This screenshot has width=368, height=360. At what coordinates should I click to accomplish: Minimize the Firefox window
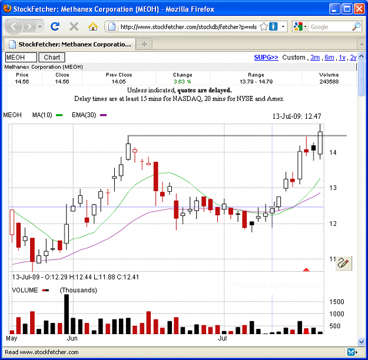tap(334, 9)
